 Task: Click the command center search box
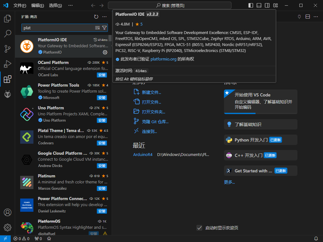[x=169, y=5]
